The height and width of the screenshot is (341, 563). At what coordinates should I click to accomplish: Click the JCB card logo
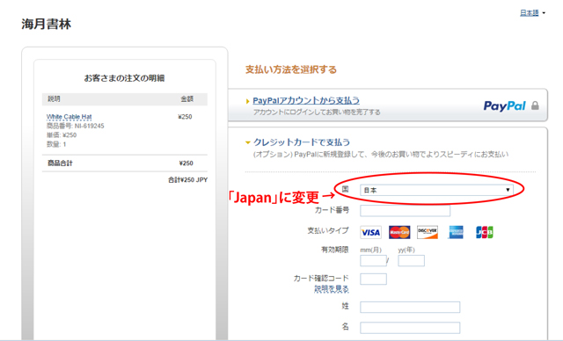tap(485, 232)
